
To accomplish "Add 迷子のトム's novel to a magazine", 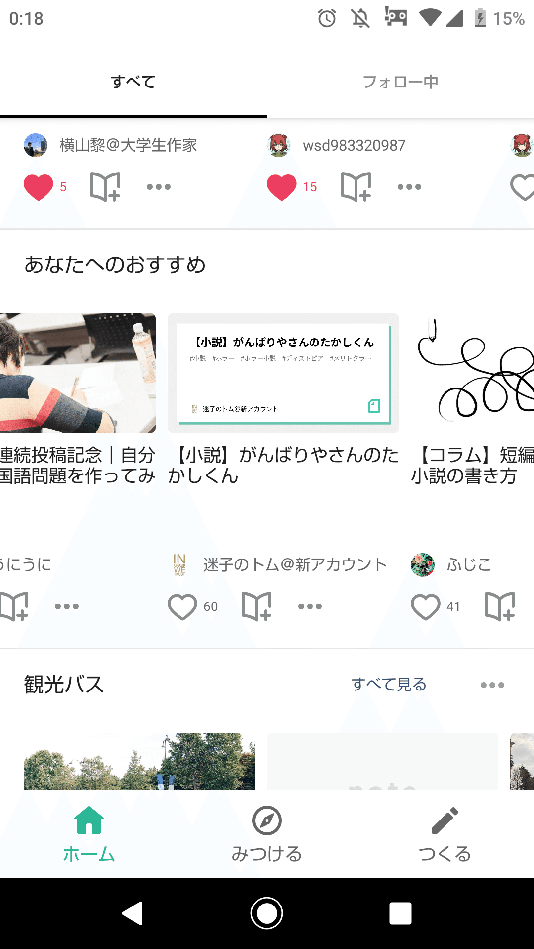I will click(257, 606).
